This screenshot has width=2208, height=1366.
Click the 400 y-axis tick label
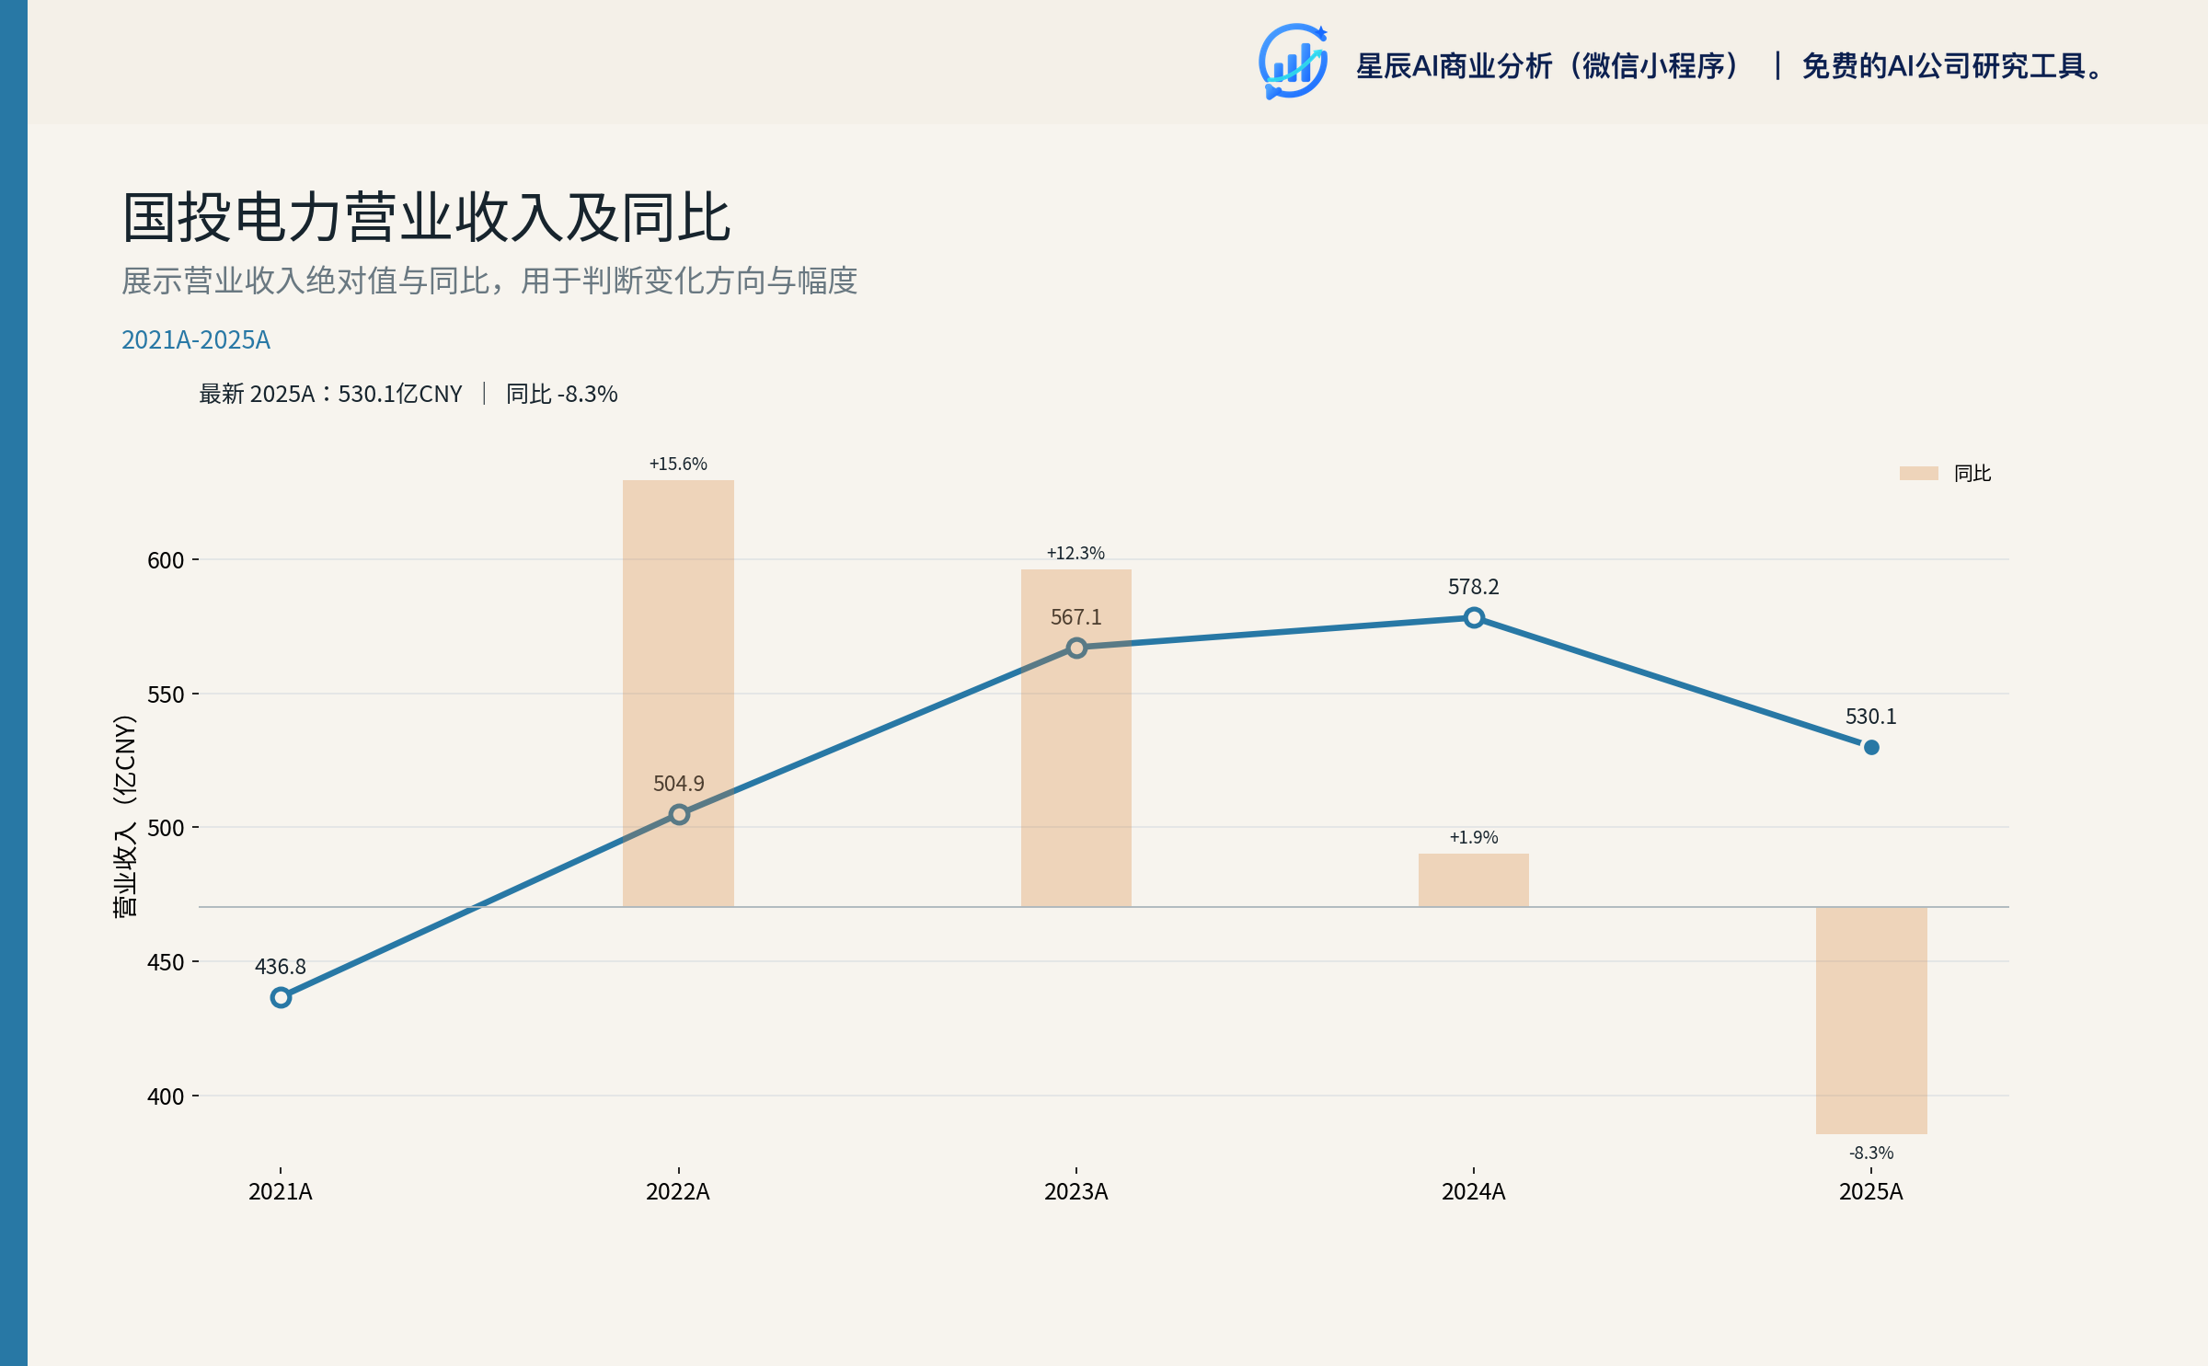pos(166,1096)
